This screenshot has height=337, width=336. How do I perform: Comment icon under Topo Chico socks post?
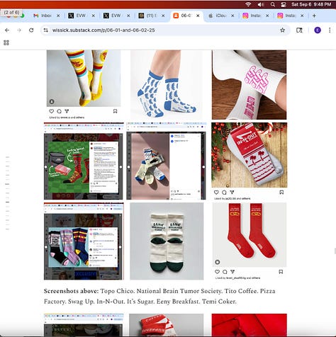(59, 111)
